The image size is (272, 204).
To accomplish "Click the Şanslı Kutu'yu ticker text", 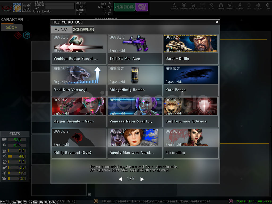I will pos(254,201).
